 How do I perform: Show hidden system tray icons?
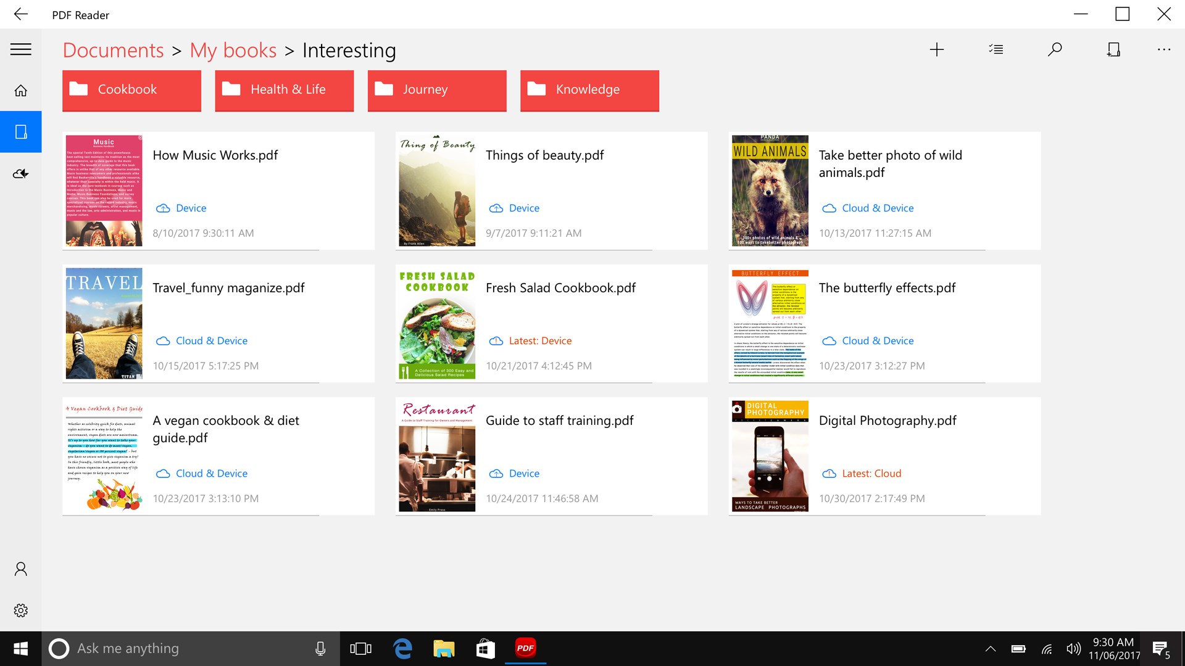[991, 648]
